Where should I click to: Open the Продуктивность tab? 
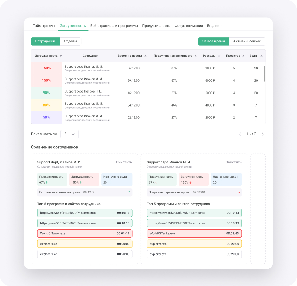pyautogui.click(x=156, y=26)
